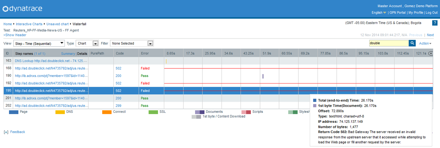Image resolution: width=440 pixels, height=148 pixels.
Task: Open the View Step - Time dropdown
Action: (x=39, y=43)
